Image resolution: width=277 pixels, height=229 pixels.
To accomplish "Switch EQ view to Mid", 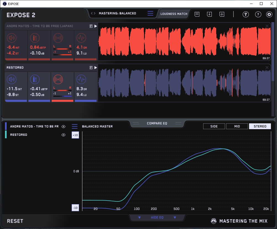I will click(x=237, y=126).
